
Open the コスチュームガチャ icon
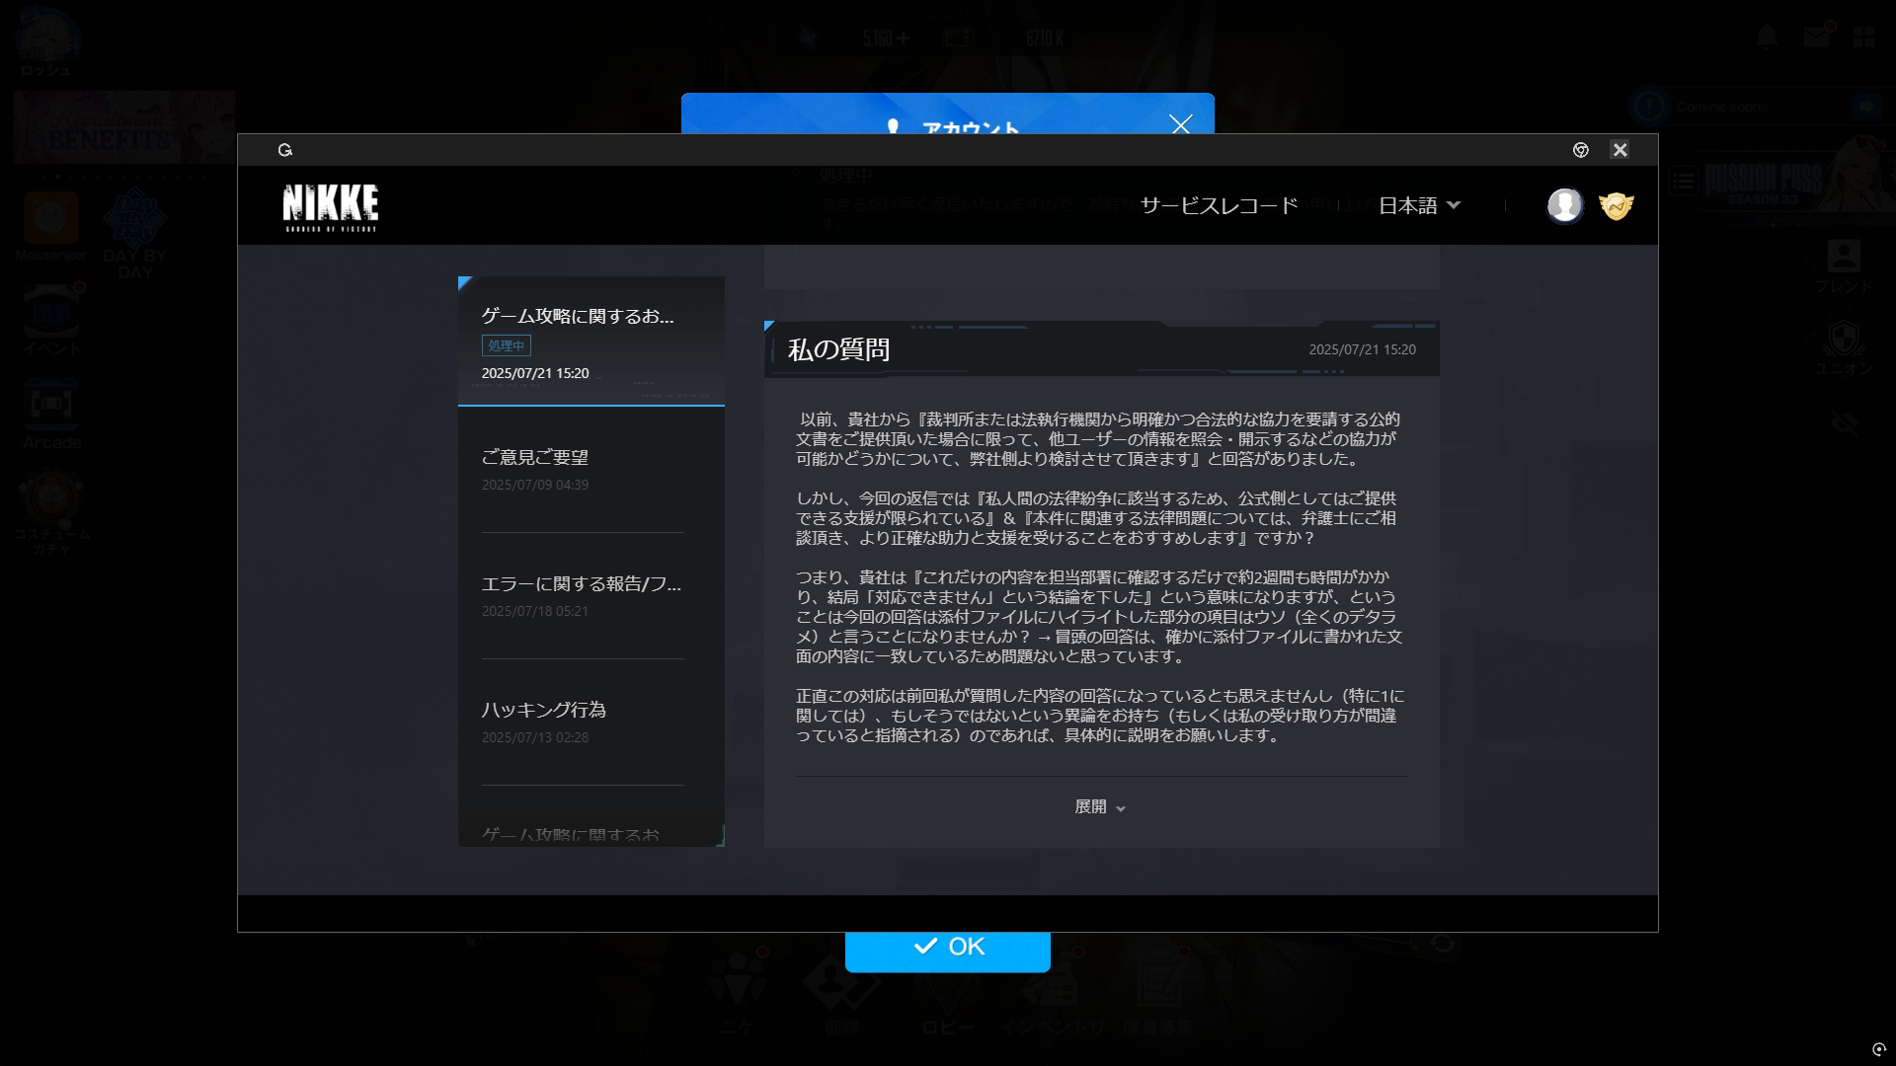(x=51, y=513)
